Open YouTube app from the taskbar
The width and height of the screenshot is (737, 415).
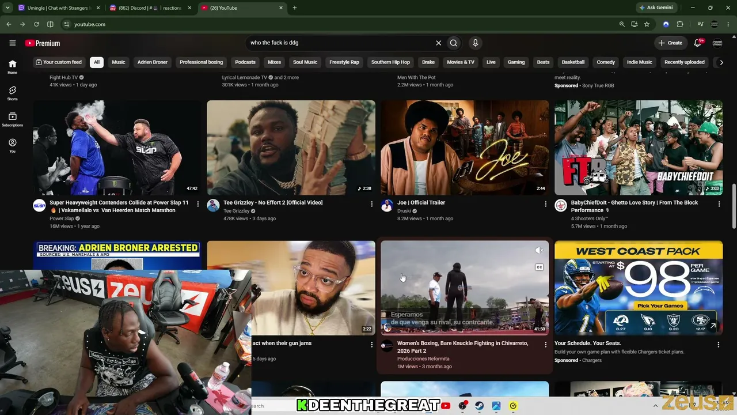(x=446, y=406)
